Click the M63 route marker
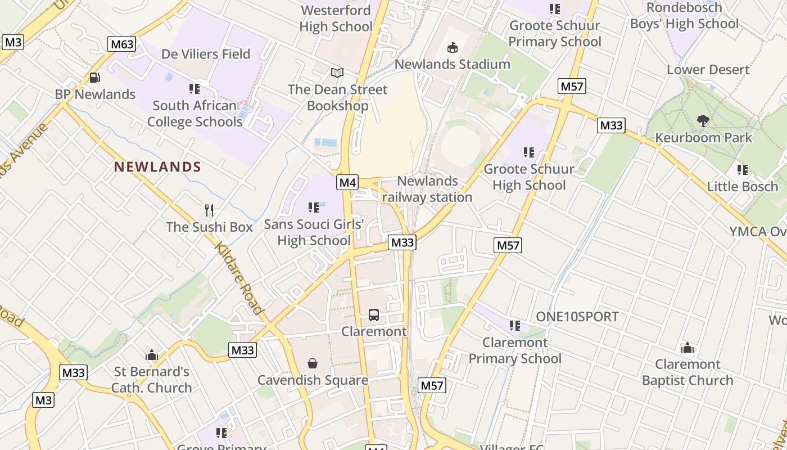 [122, 44]
